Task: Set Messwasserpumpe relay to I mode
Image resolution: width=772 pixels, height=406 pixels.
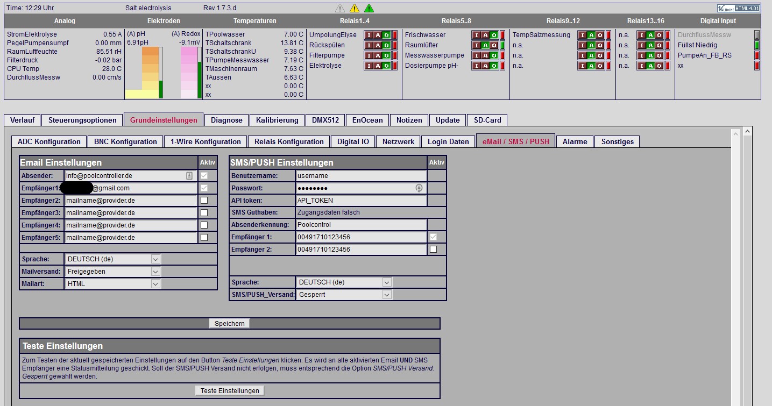Action: (x=477, y=55)
